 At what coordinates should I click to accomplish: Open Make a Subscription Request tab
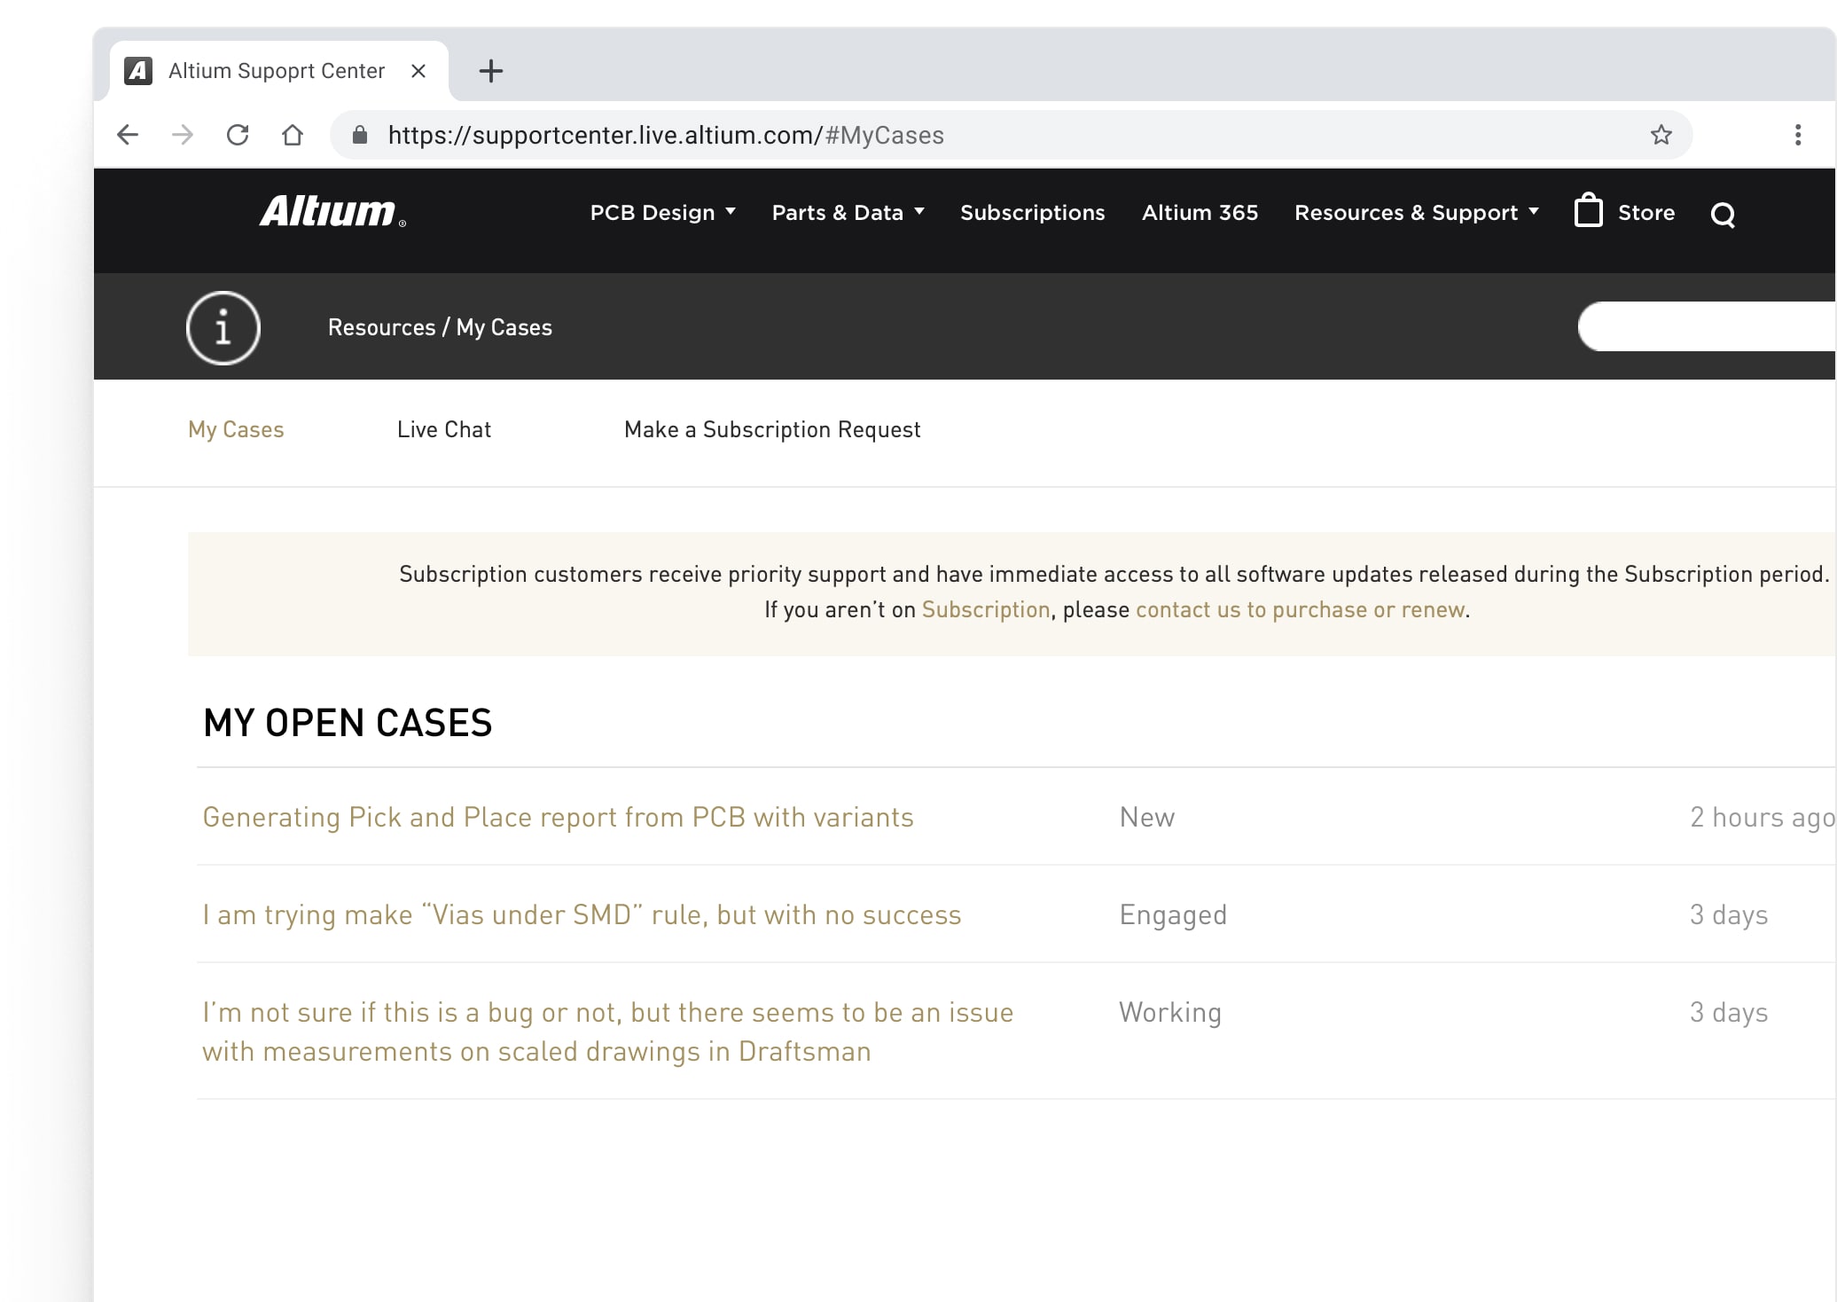coord(771,430)
